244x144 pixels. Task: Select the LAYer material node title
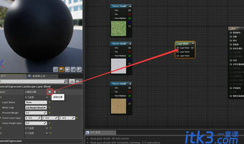pos(233,29)
